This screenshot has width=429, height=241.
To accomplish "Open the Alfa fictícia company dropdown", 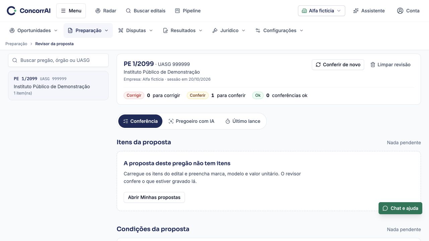I will coord(321,11).
